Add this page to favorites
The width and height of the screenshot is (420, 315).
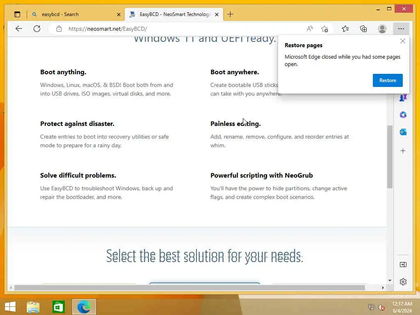(325, 29)
